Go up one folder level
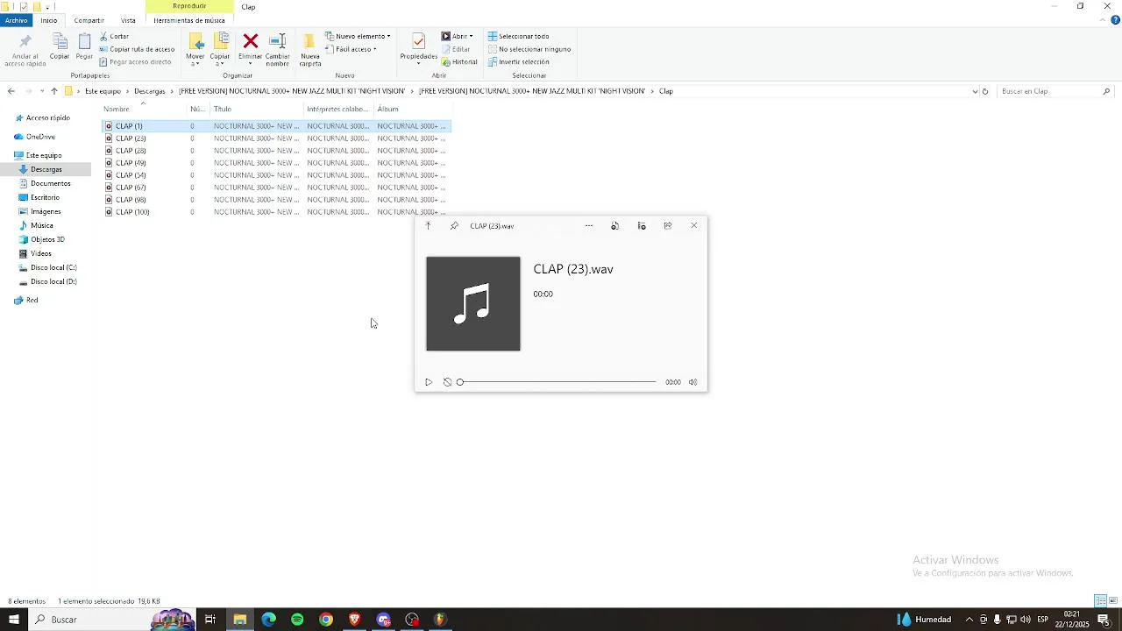This screenshot has width=1122, height=631. [x=54, y=91]
